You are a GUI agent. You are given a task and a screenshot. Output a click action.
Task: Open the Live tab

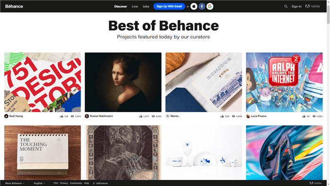tap(135, 7)
